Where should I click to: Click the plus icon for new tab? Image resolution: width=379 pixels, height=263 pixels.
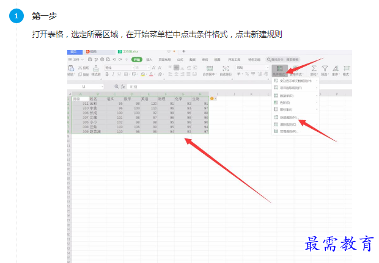[184, 51]
